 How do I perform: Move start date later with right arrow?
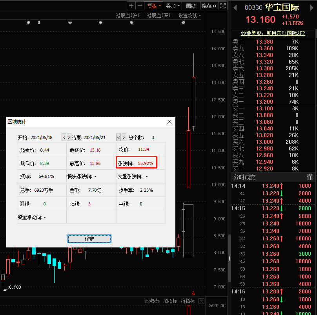(69, 137)
